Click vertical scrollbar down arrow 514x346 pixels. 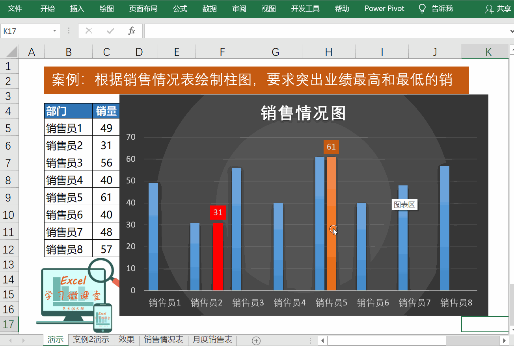coord(512,329)
